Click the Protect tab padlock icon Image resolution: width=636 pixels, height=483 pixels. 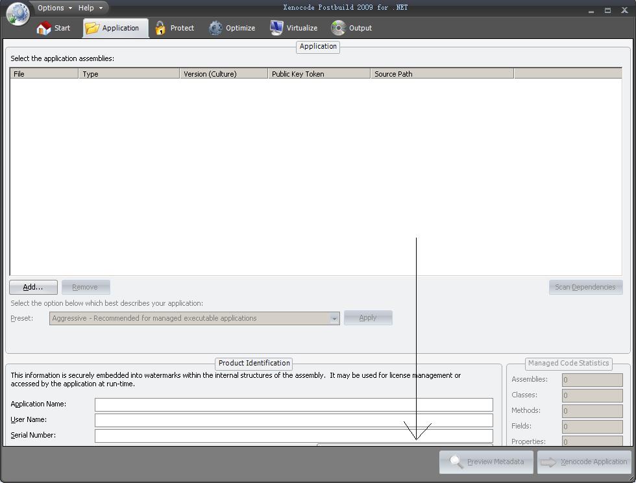[x=160, y=28]
